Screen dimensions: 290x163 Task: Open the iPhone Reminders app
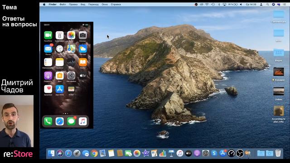click(x=48, y=62)
